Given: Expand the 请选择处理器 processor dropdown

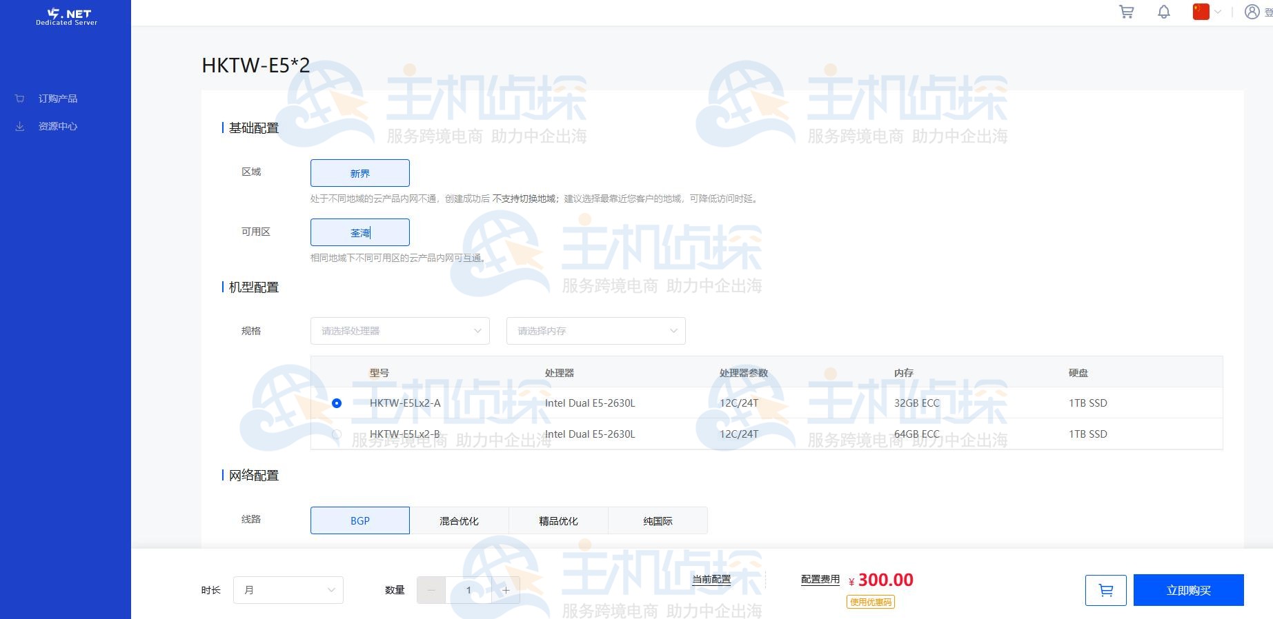Looking at the screenshot, I should 399,331.
